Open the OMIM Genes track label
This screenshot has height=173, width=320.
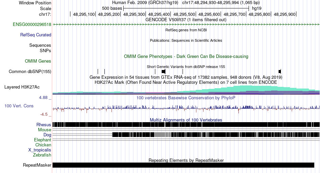coord(38,61)
